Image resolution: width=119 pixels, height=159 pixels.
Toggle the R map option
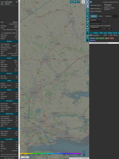[87, 37]
